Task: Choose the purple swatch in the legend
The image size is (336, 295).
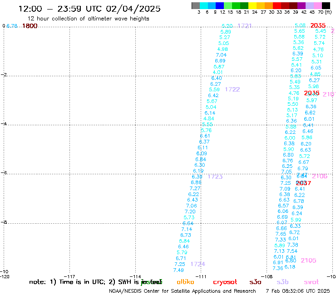Action: click(301, 5)
